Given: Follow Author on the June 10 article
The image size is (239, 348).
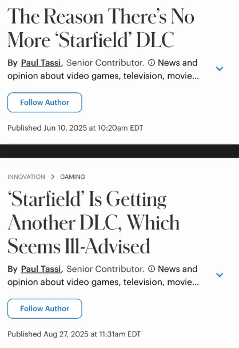Looking at the screenshot, I should click(45, 102).
